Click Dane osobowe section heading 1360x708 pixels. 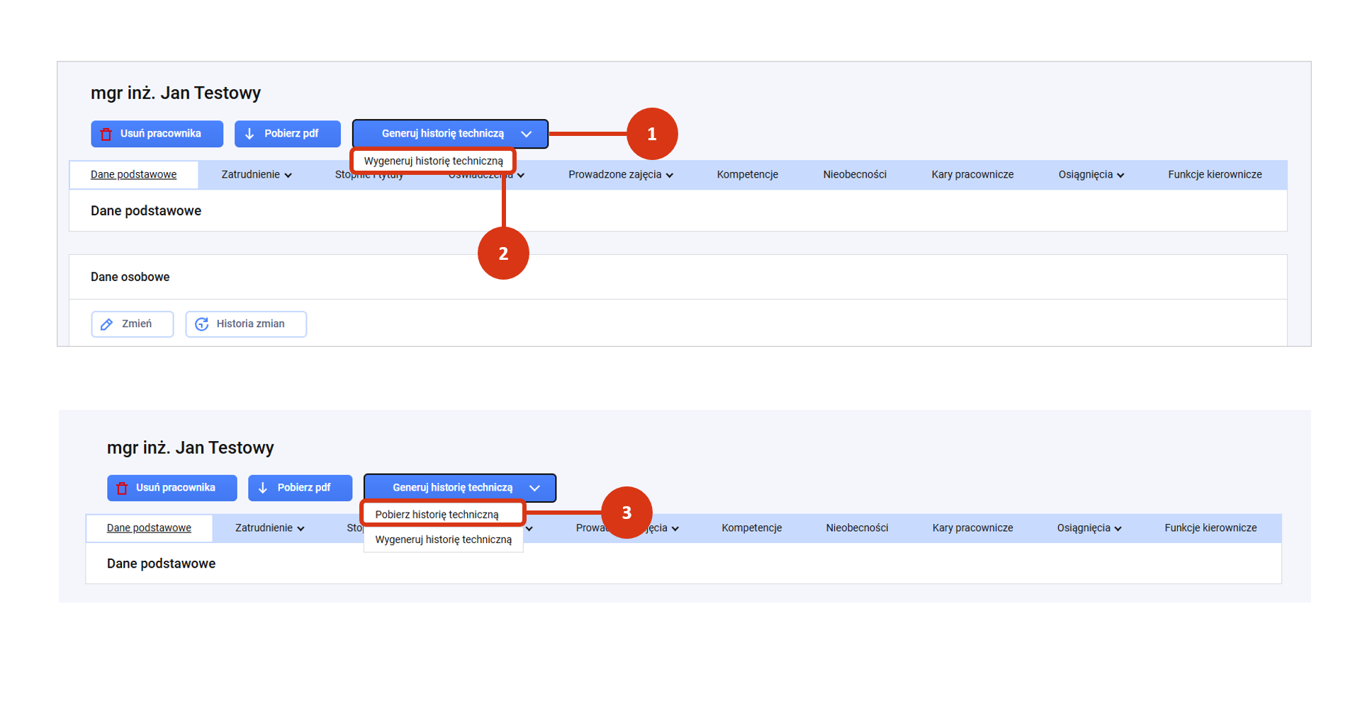point(130,277)
